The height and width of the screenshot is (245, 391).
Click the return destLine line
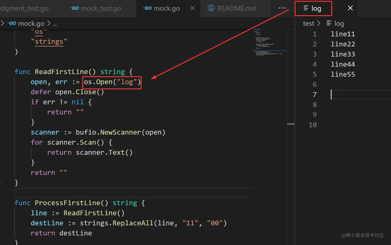tap(61, 233)
